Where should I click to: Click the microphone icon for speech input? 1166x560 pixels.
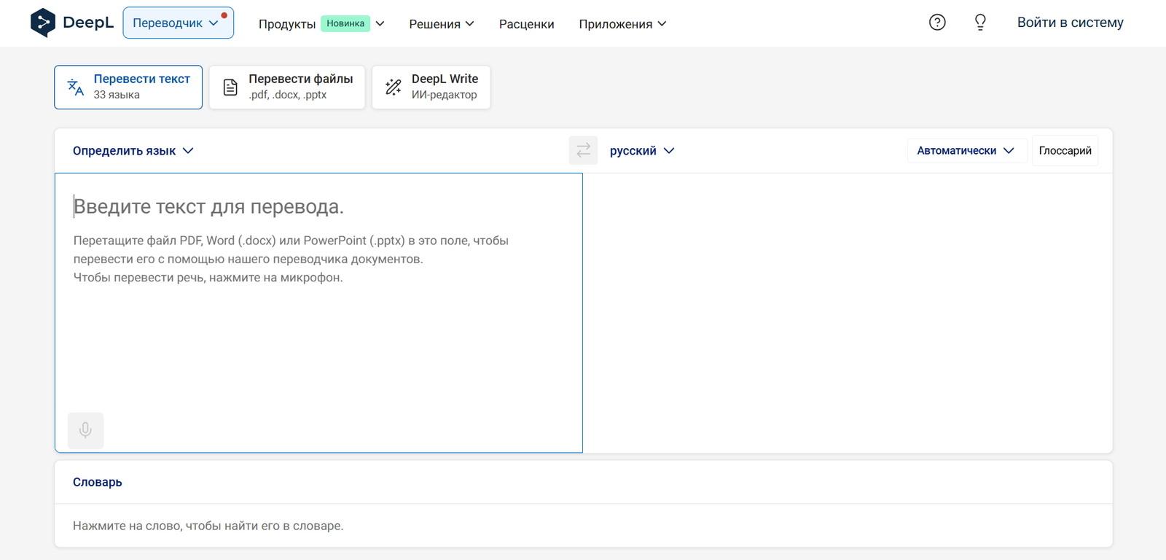[85, 430]
